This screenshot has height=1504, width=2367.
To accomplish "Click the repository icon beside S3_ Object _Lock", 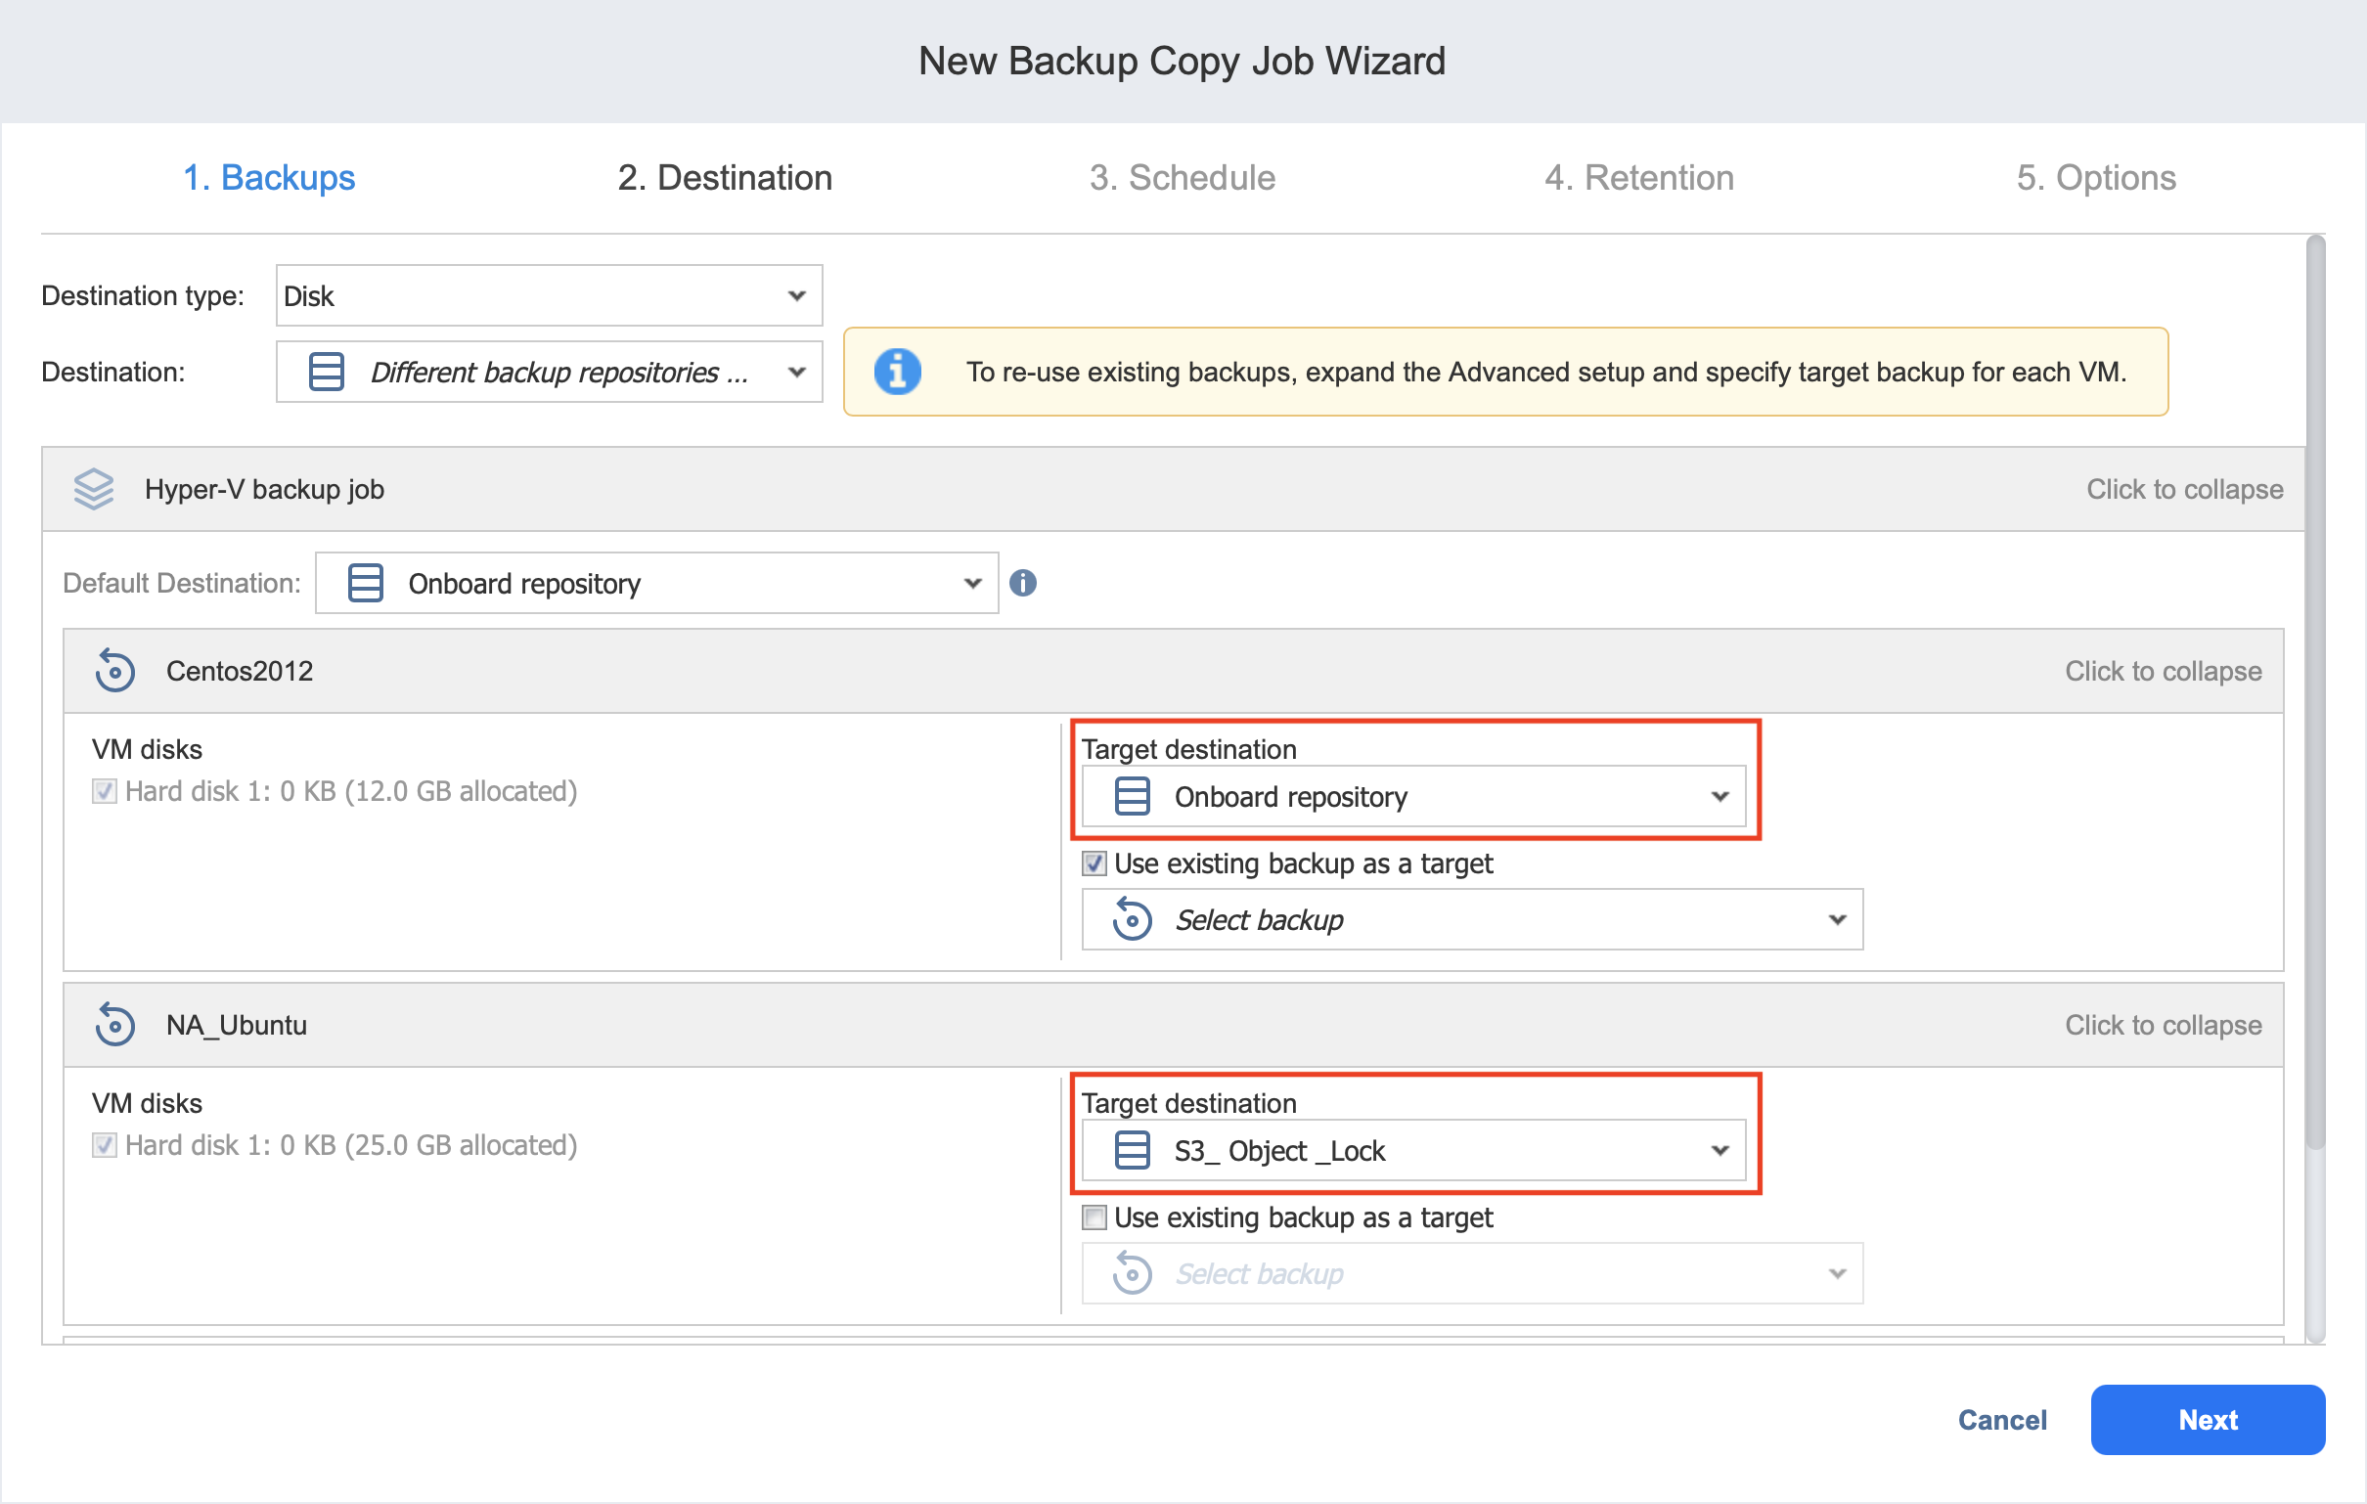I will coord(1131,1150).
